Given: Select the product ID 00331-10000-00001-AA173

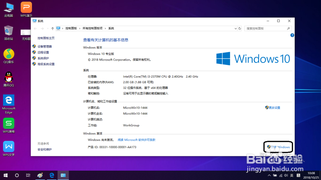Looking at the screenshot, I should 118,147.
